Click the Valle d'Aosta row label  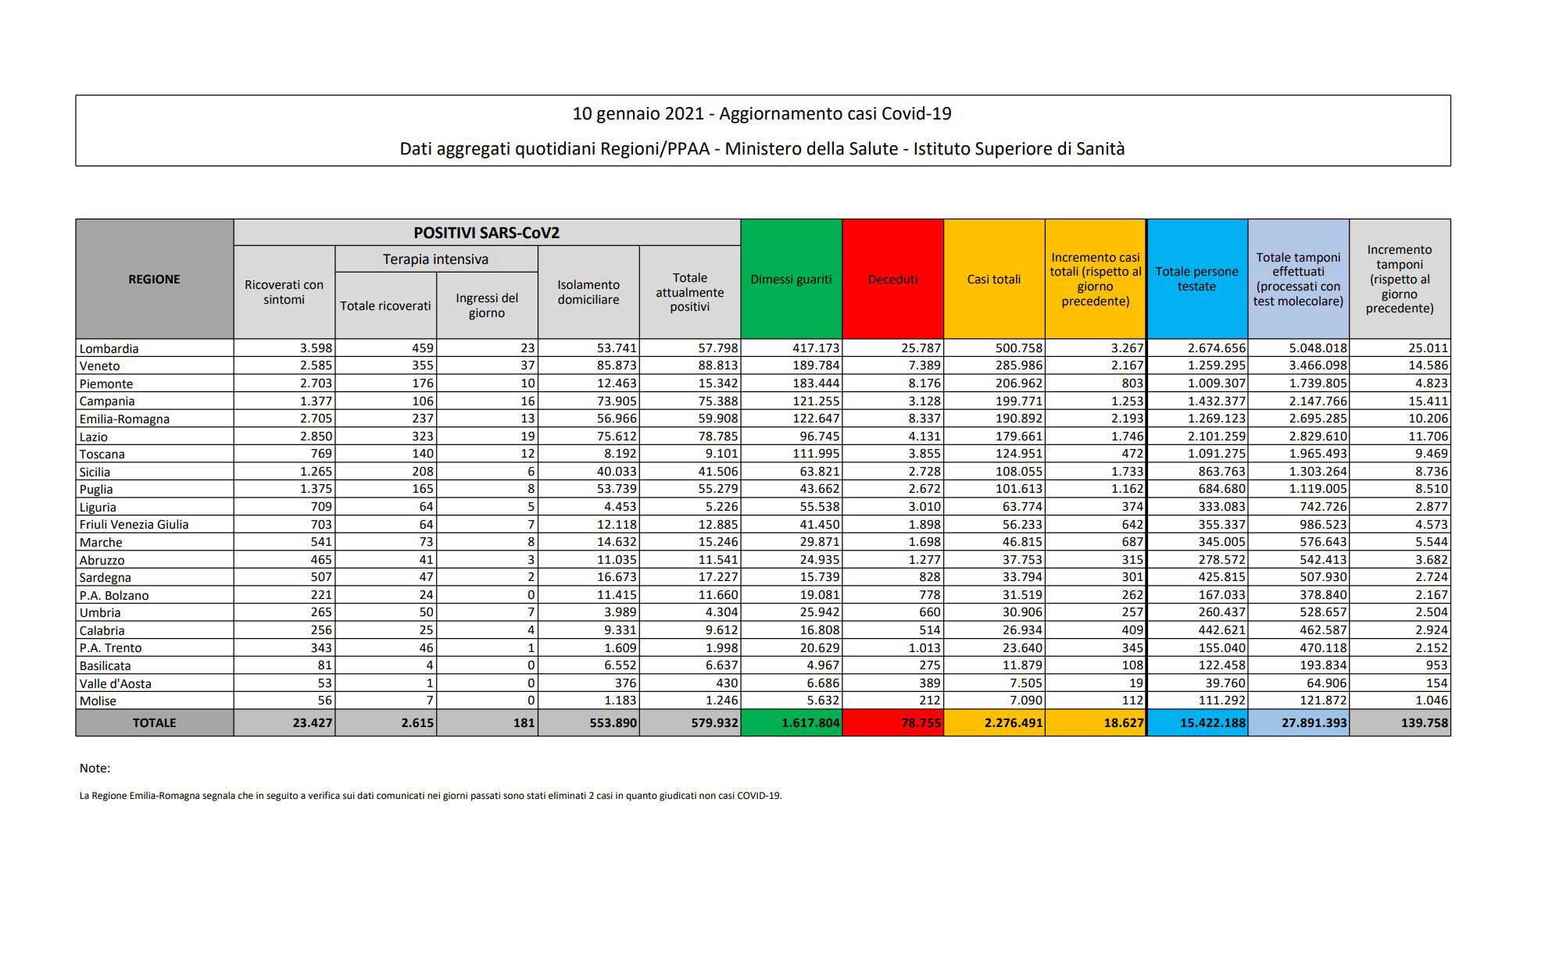point(115,683)
